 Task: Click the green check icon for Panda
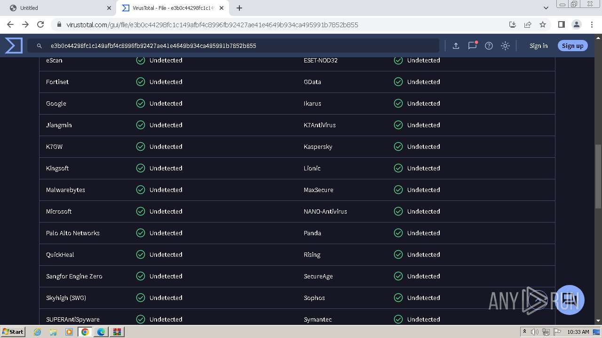pos(398,233)
